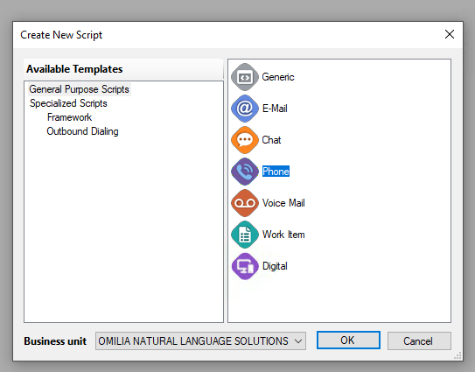Grab the dialog resize grip corner

pyautogui.click(x=458, y=355)
